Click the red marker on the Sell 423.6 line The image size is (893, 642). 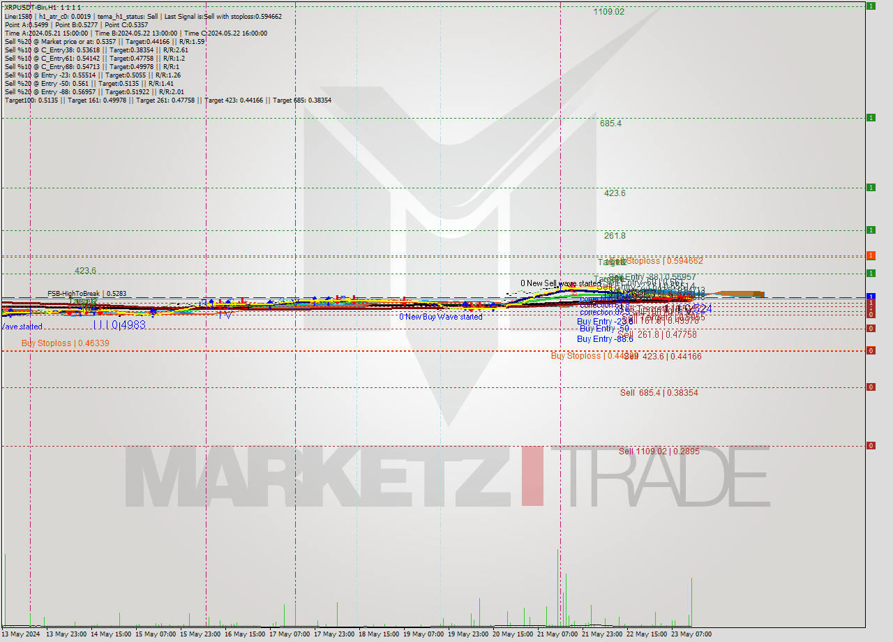[x=871, y=350]
